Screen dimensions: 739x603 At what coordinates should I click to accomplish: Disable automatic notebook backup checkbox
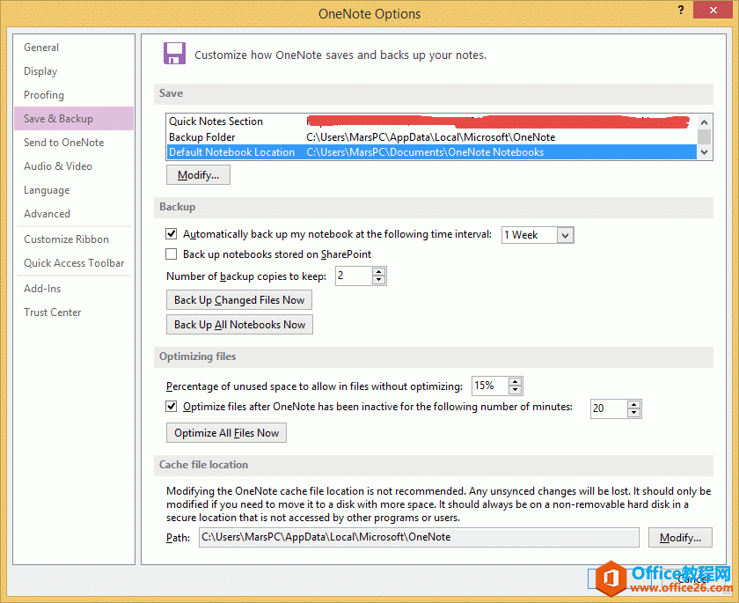tap(172, 235)
